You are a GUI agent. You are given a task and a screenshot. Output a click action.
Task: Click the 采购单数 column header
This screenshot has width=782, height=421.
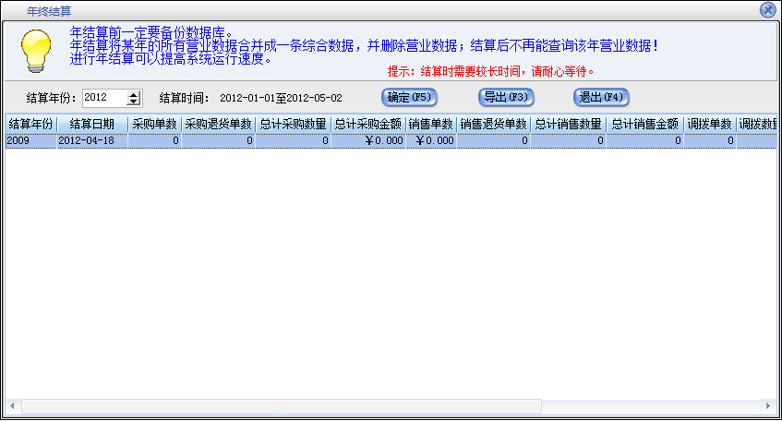(x=154, y=124)
